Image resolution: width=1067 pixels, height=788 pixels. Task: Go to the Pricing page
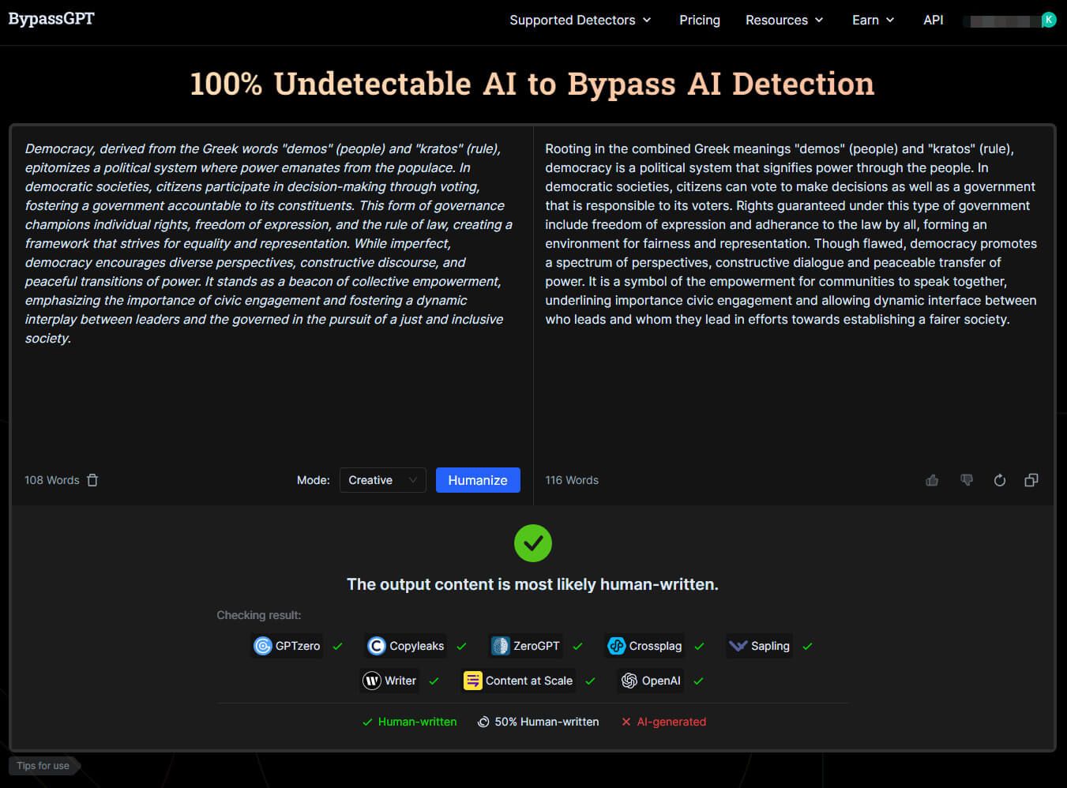[x=699, y=20]
